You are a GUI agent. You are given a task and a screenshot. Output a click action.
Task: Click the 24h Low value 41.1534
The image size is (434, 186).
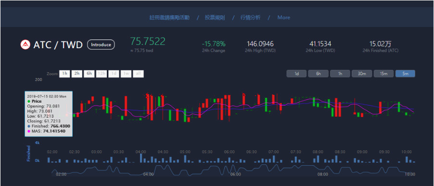[320, 44]
